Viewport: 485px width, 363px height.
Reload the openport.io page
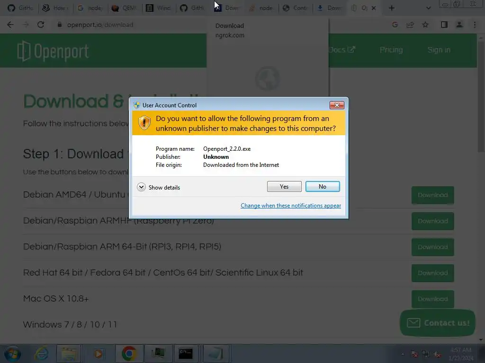tap(41, 25)
